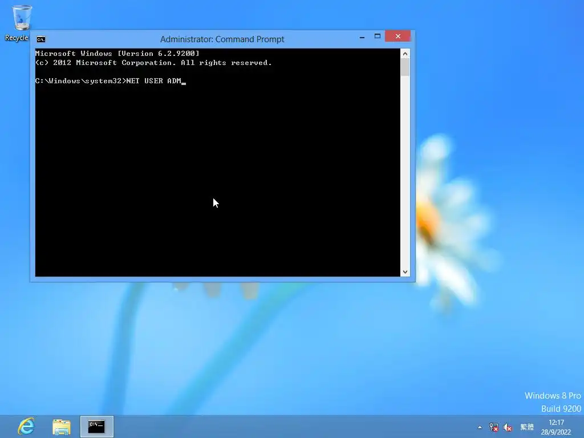Show hidden system tray icons arrow
The height and width of the screenshot is (438, 584).
pyautogui.click(x=480, y=427)
